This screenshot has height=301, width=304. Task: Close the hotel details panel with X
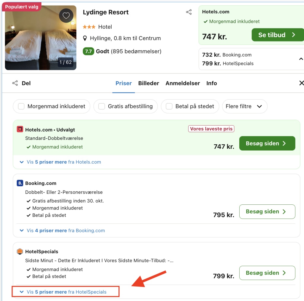click(x=301, y=83)
